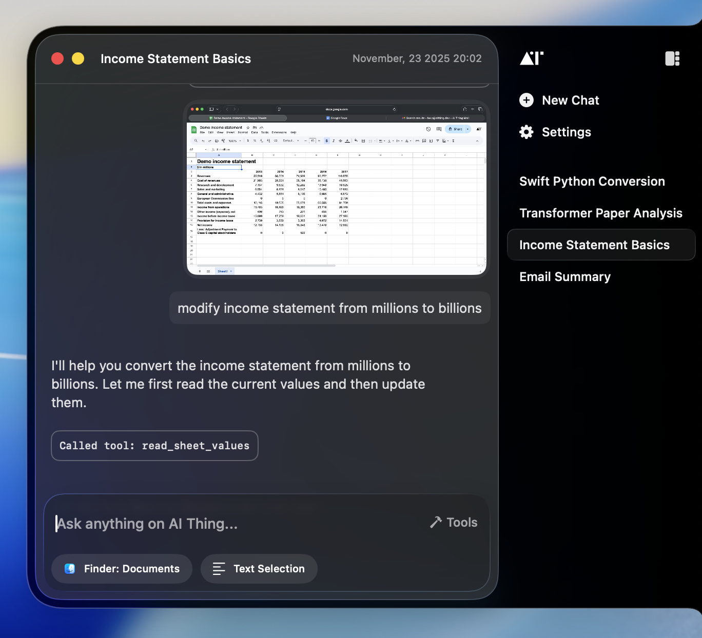
Task: Click the Text Selection lines icon
Action: (219, 569)
